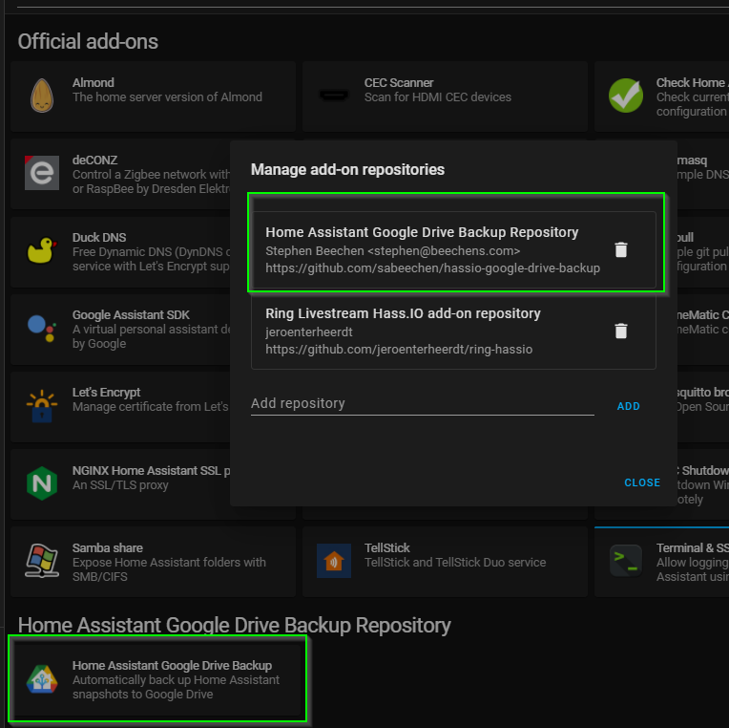This screenshot has height=728, width=729.
Task: Open the Almond add-on card
Action: pos(153,96)
